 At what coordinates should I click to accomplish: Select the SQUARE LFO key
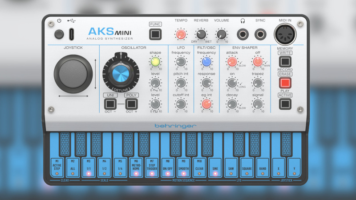point(247,168)
